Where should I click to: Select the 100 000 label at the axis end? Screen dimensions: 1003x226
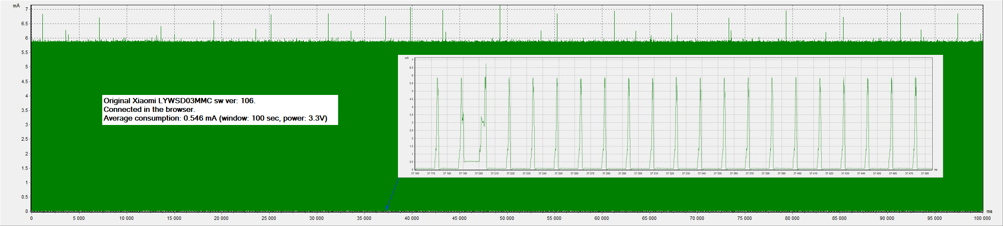pos(982,218)
